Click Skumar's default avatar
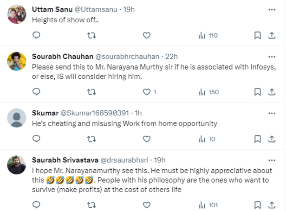The width and height of the screenshot is (286, 211). (x=17, y=118)
